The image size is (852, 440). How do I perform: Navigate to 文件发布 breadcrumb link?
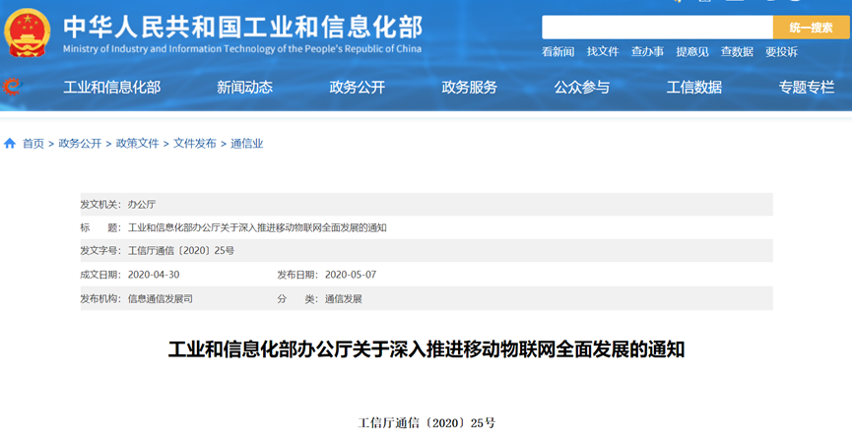coord(195,144)
